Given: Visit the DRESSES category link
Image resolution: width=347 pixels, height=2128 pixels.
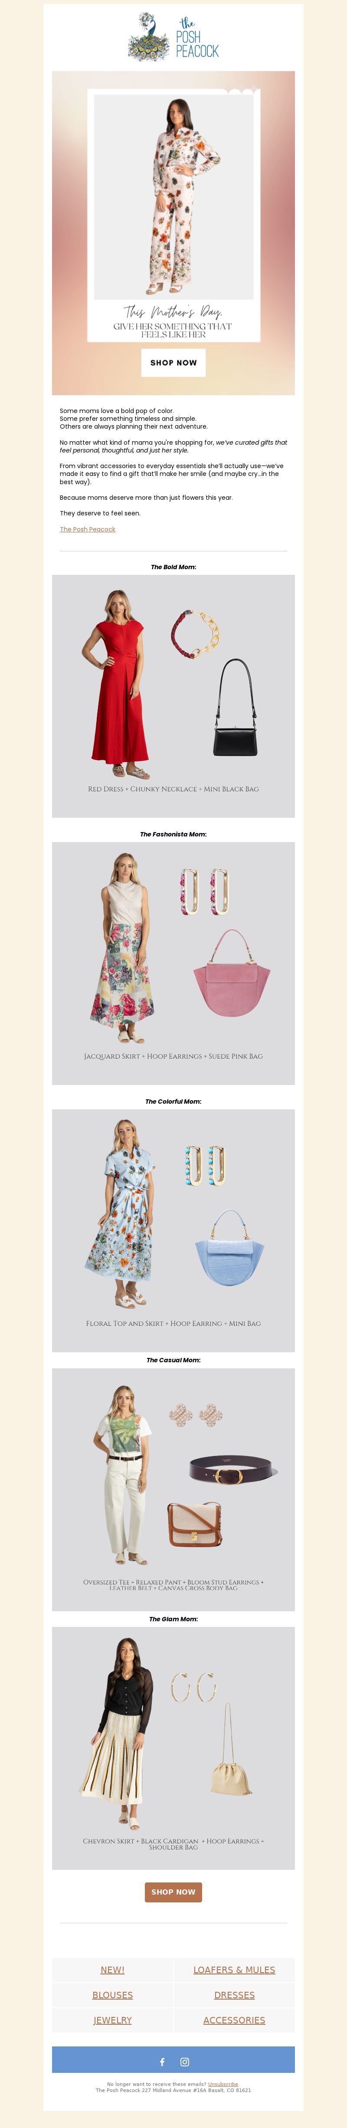Looking at the screenshot, I should click(234, 1994).
